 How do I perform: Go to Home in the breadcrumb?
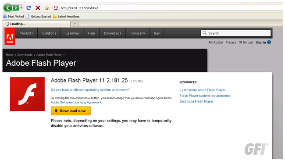[10, 55]
